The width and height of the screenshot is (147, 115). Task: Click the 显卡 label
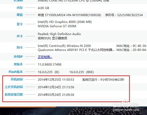[20, 24]
